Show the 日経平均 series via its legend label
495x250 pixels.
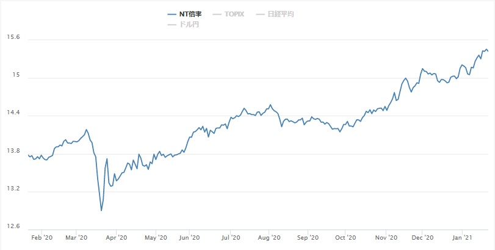[x=281, y=14]
